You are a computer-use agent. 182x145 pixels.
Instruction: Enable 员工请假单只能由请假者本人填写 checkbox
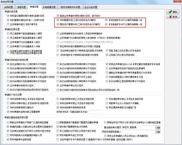pos(8,34)
